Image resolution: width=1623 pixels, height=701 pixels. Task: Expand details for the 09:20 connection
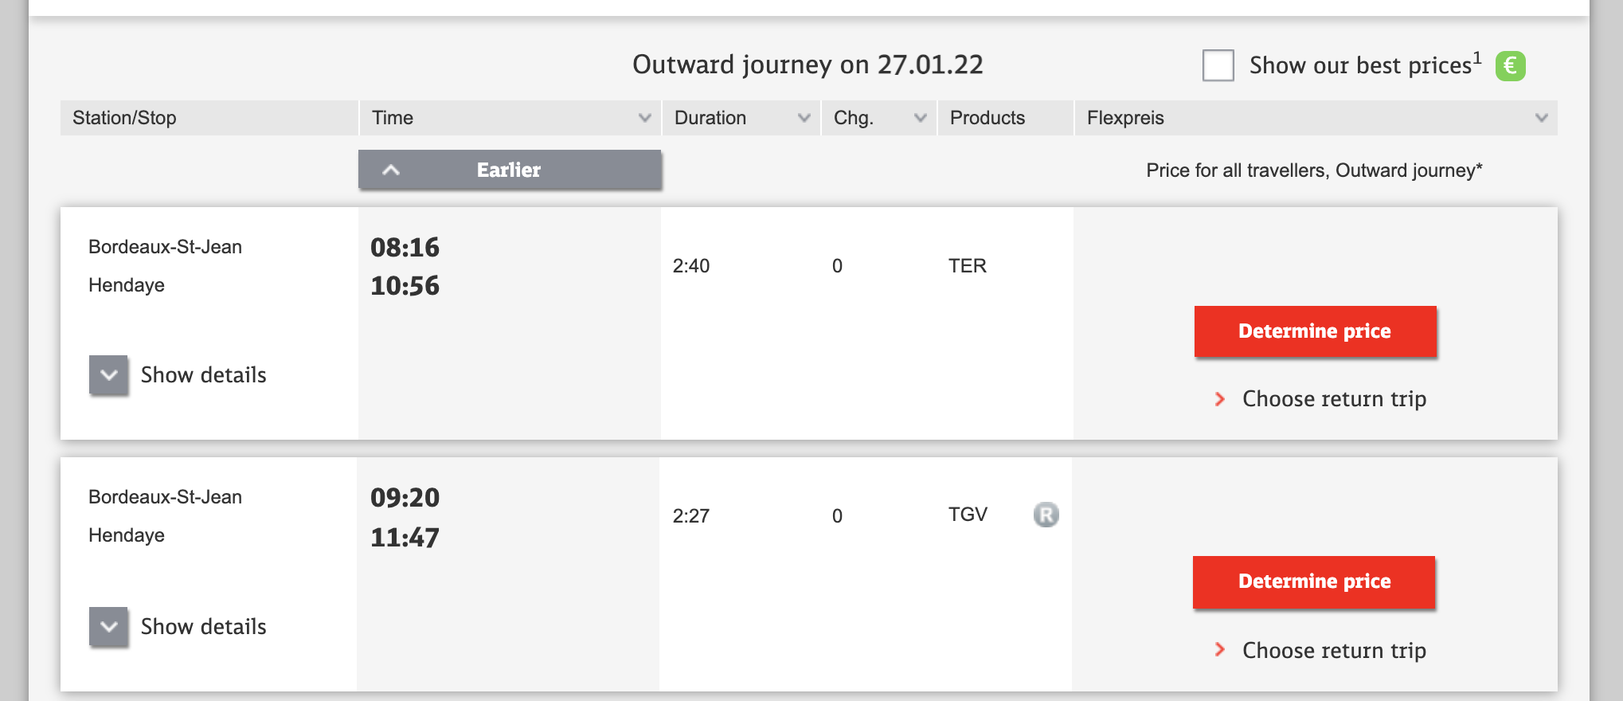click(x=109, y=627)
